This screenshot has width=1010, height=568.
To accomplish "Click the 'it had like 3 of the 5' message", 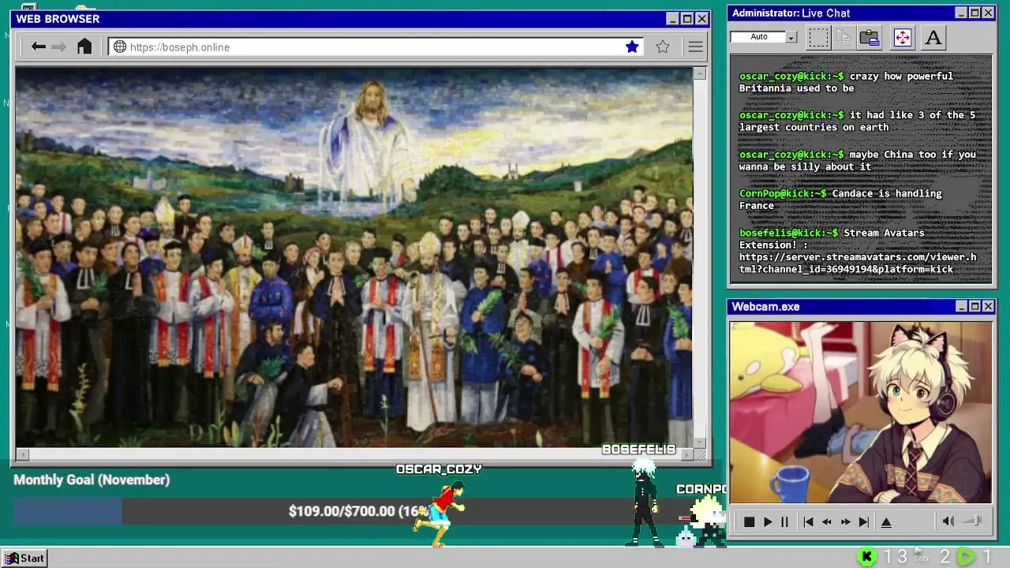I will [x=857, y=121].
